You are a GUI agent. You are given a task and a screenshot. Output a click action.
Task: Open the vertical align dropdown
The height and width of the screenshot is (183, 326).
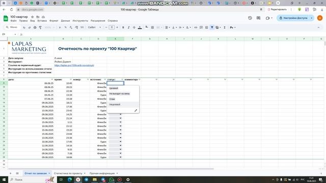coord(174,27)
